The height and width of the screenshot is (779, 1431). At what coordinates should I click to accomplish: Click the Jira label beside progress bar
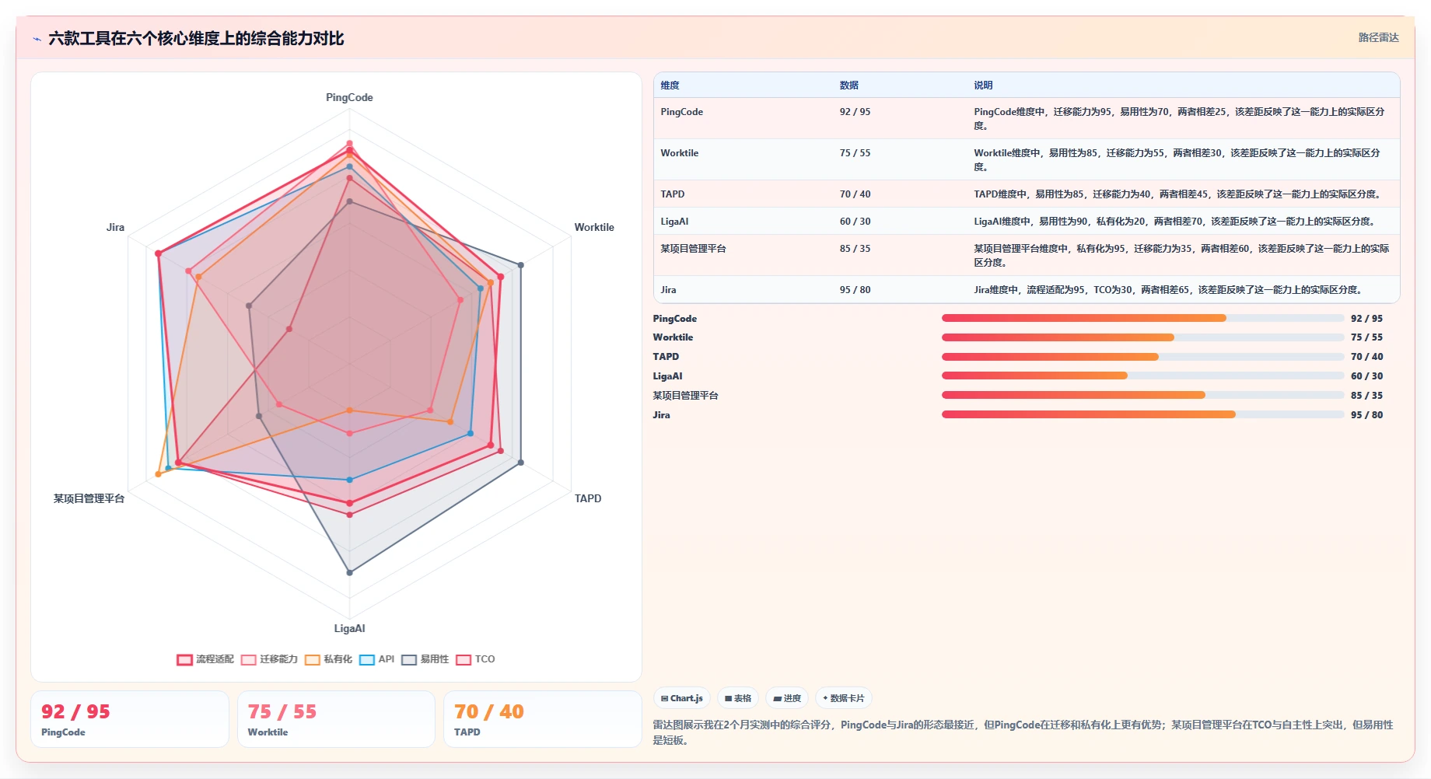click(x=661, y=415)
